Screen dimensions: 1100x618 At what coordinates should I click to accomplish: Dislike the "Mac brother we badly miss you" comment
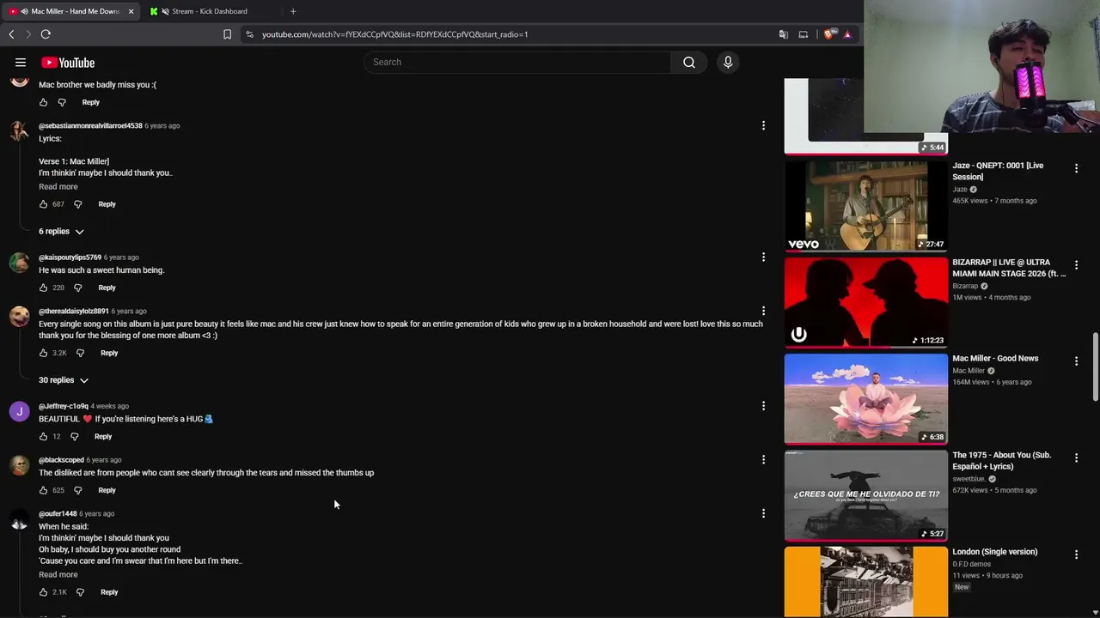[x=62, y=102]
